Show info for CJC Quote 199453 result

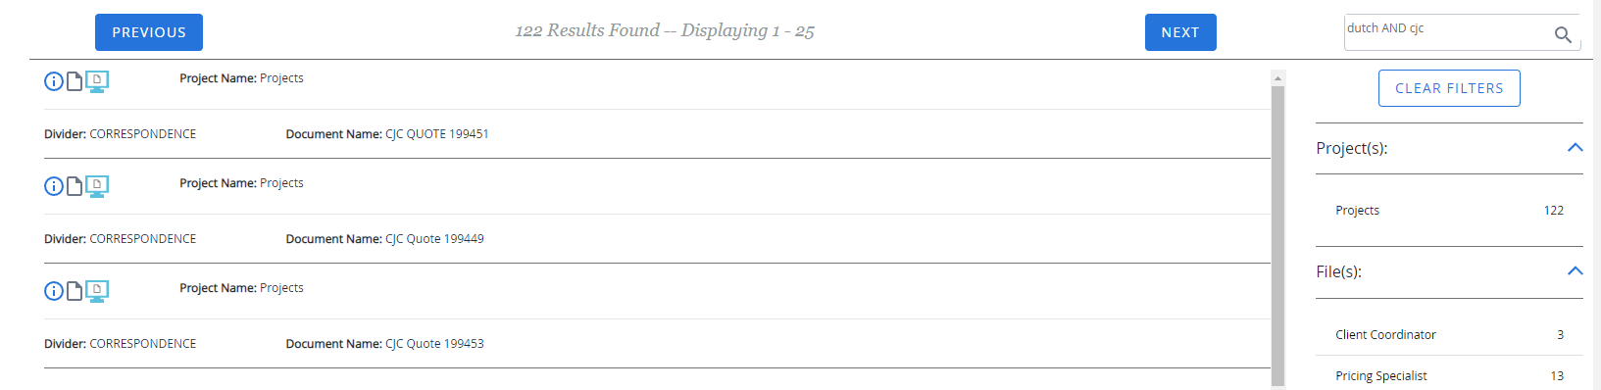(54, 291)
